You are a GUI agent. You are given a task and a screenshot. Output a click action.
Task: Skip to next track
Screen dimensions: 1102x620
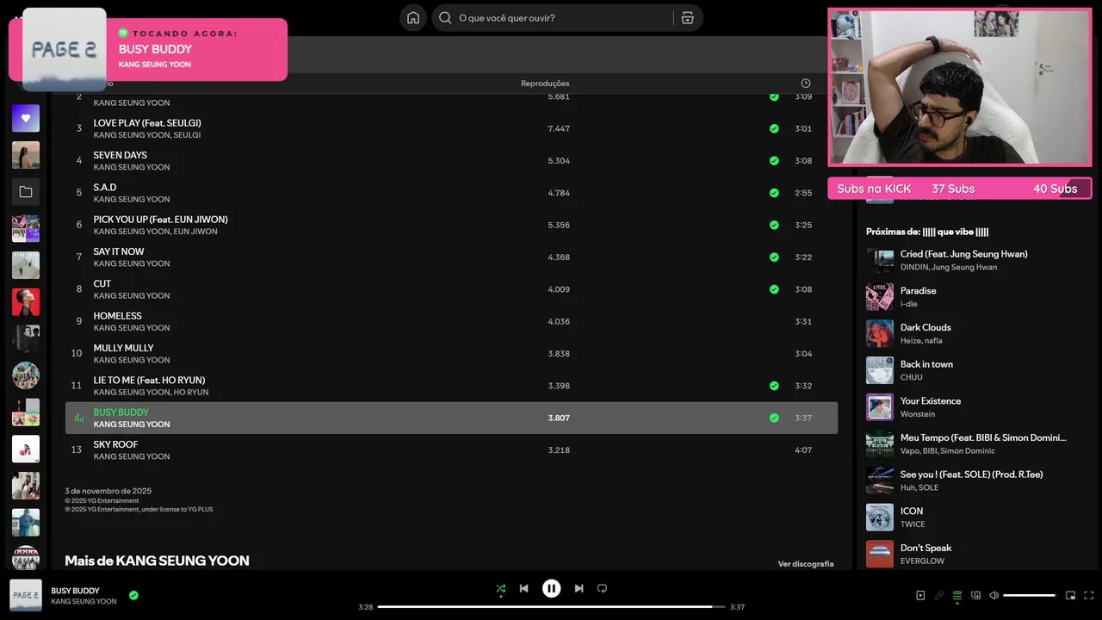tap(579, 589)
